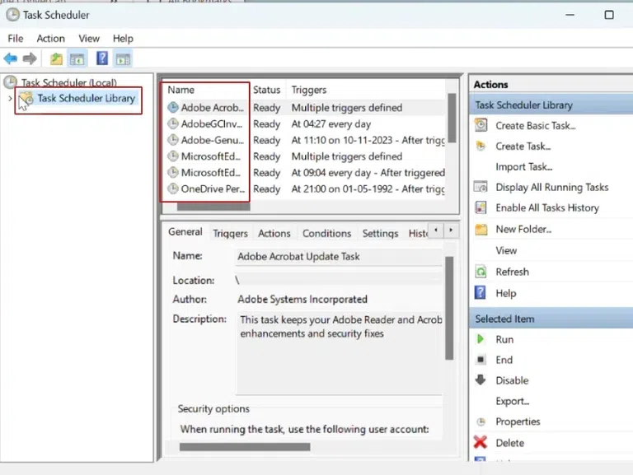Click the Create Task icon
This screenshot has height=475, width=633.
point(481,146)
